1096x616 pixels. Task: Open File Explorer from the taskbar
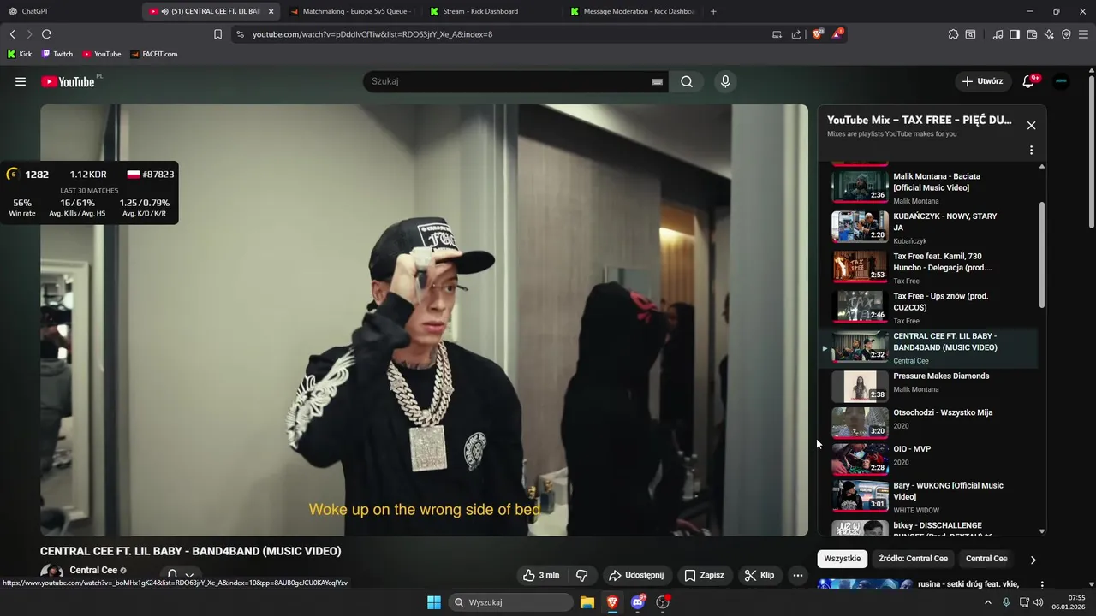coord(587,602)
